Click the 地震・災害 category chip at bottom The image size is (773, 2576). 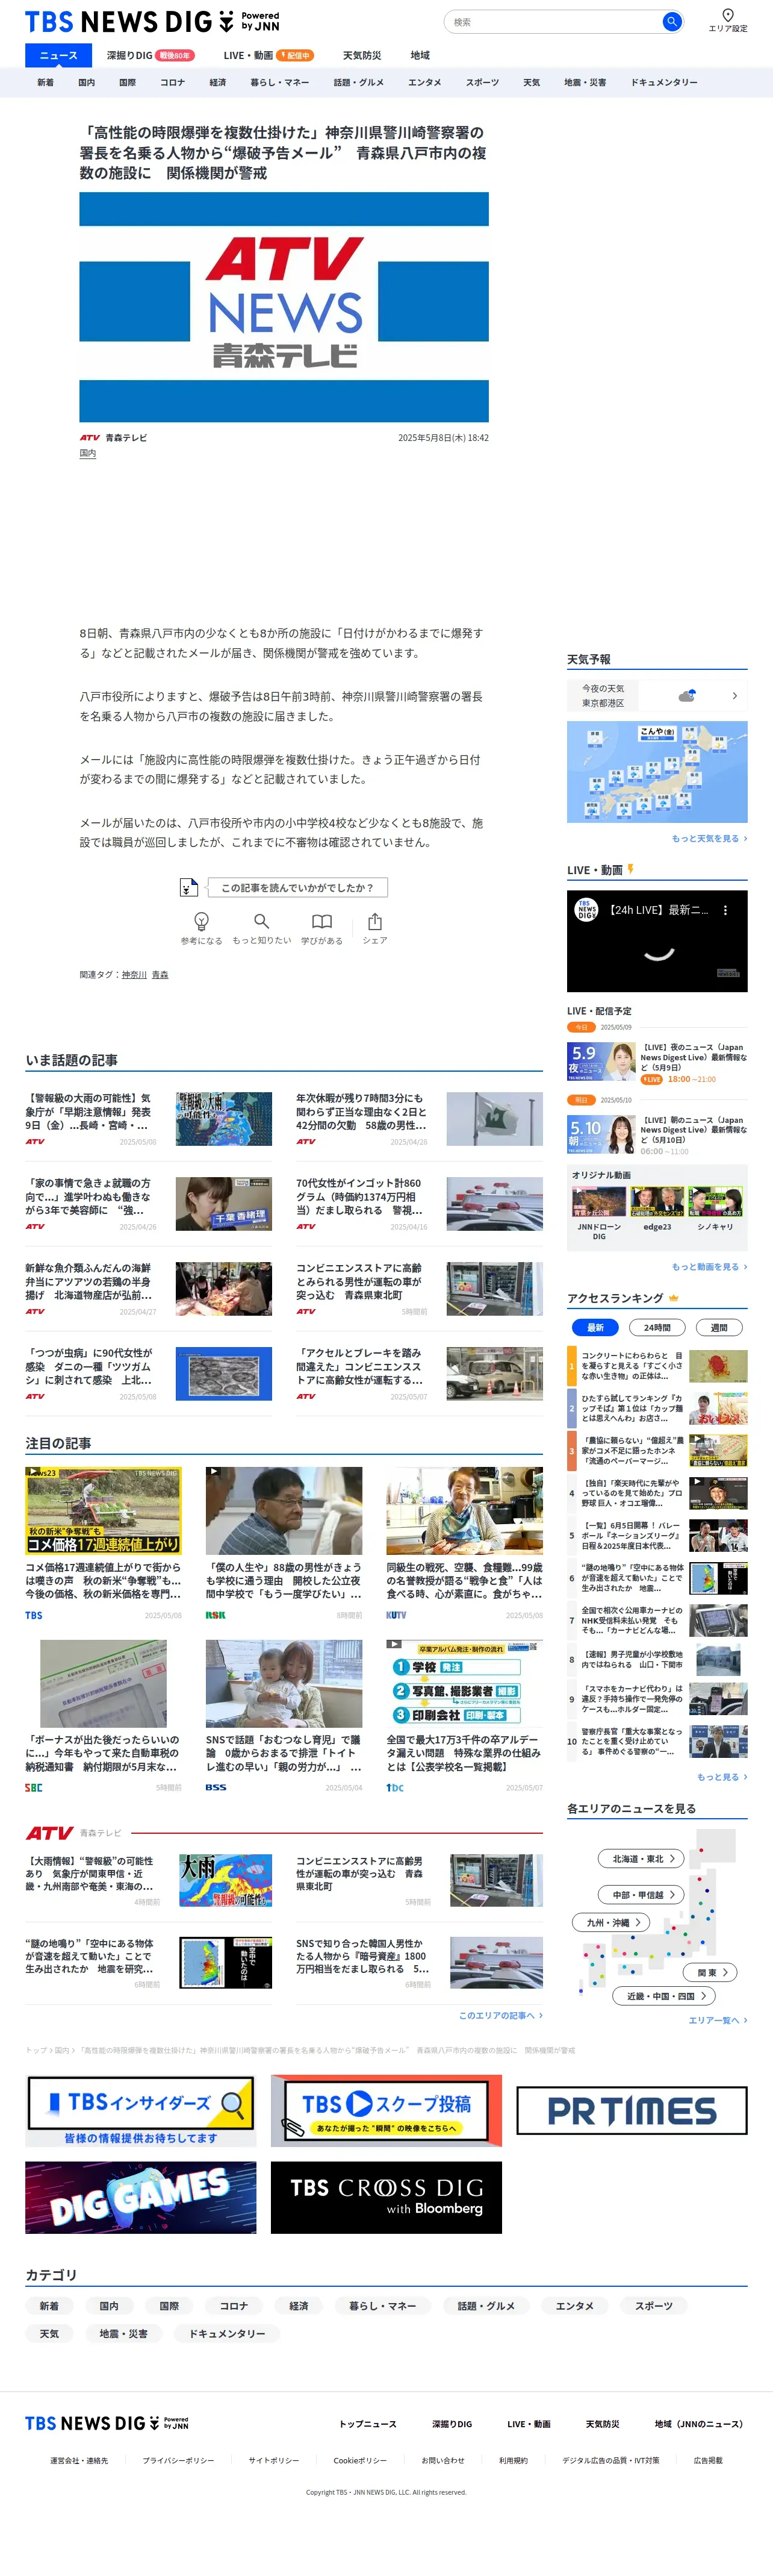(x=123, y=2334)
